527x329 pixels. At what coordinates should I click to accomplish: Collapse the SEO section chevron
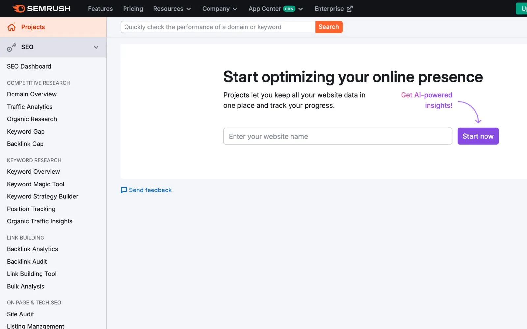tap(96, 47)
